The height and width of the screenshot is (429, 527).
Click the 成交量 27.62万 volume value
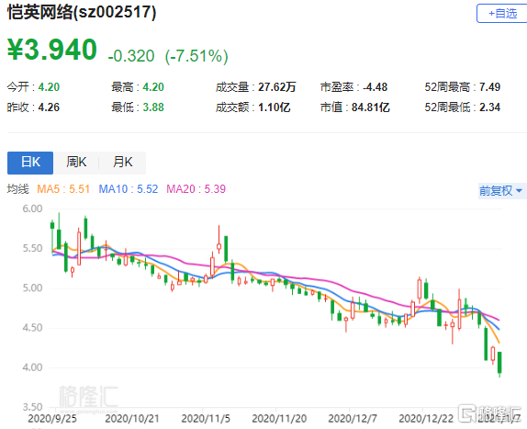click(x=277, y=87)
